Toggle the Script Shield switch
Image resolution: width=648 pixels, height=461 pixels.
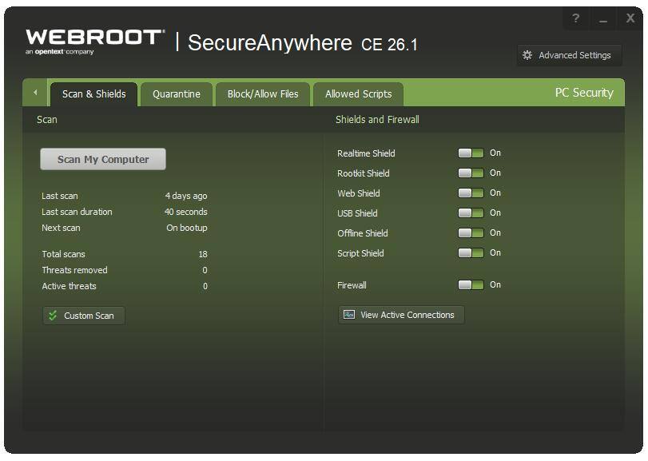[x=471, y=253]
